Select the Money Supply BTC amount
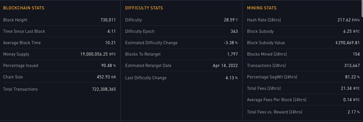 [x=98, y=54]
